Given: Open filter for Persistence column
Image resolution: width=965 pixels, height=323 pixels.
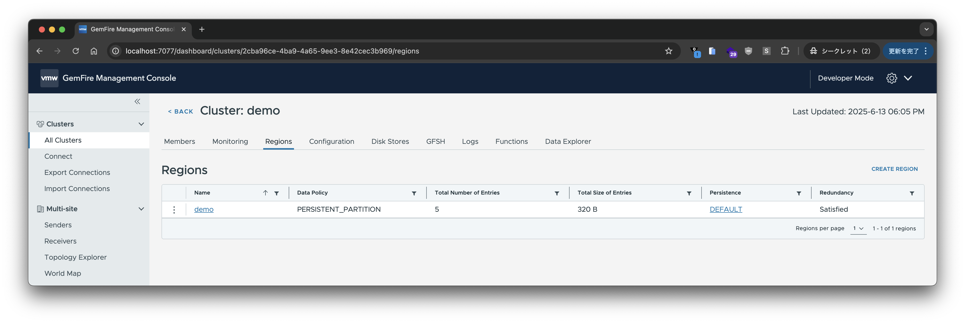Looking at the screenshot, I should tap(799, 193).
